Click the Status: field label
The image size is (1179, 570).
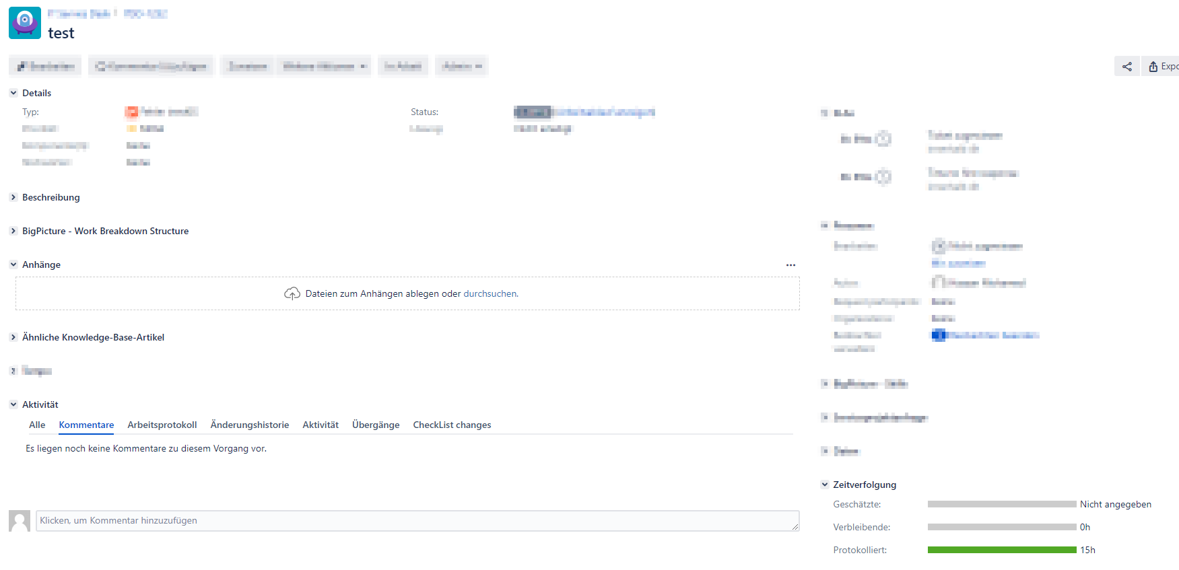[x=424, y=112]
